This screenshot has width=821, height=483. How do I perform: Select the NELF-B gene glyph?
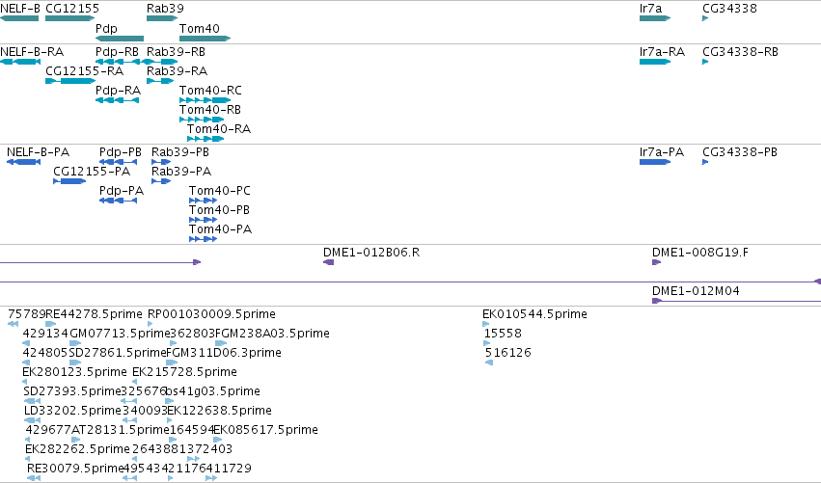pyautogui.click(x=19, y=18)
